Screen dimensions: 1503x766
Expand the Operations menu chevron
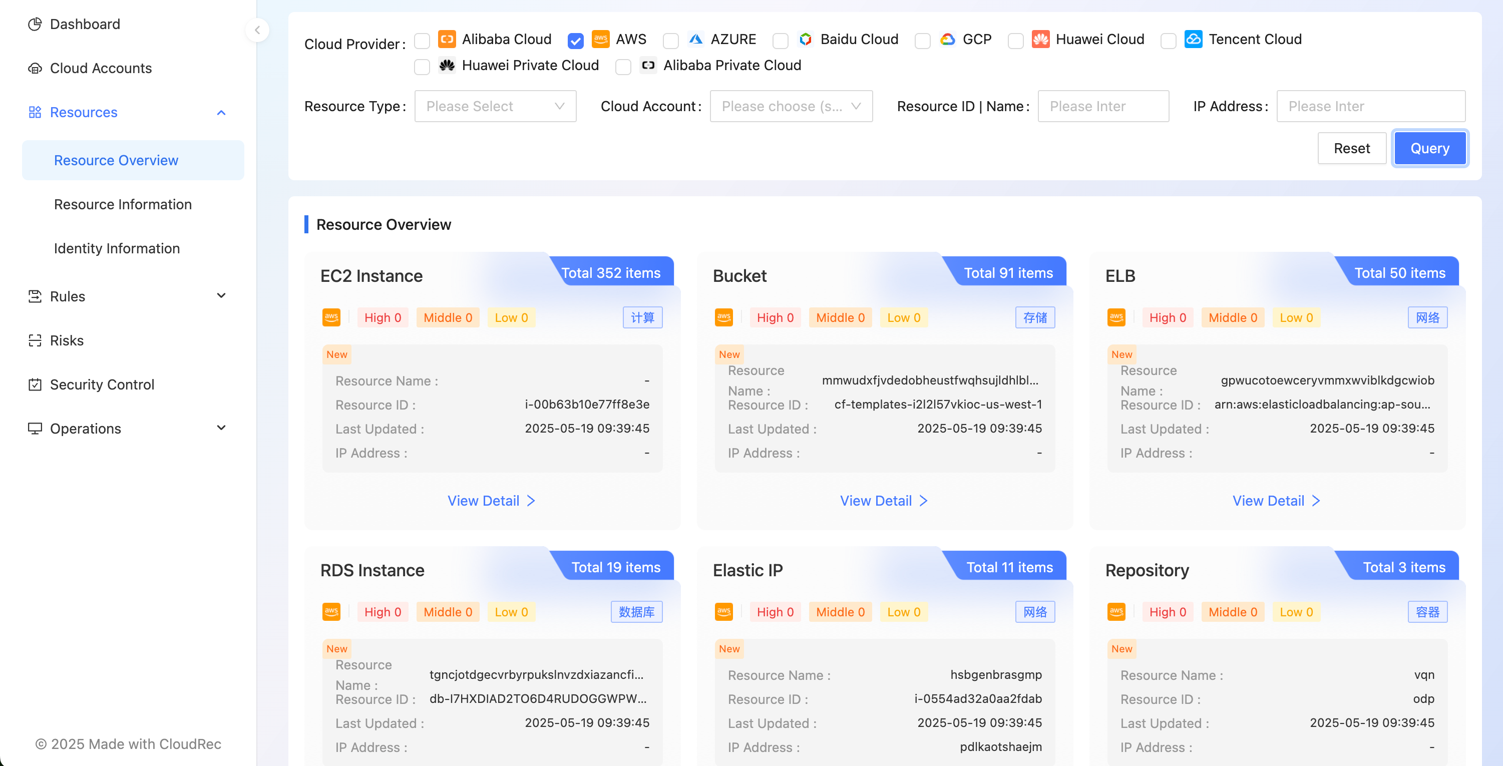point(221,428)
